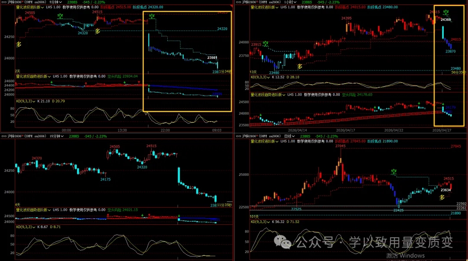Screen dimensions: 468x261
Task: Expand 量化波段趋势进阶版 indicator in 15-minute chart
Action: [x=32, y=209]
